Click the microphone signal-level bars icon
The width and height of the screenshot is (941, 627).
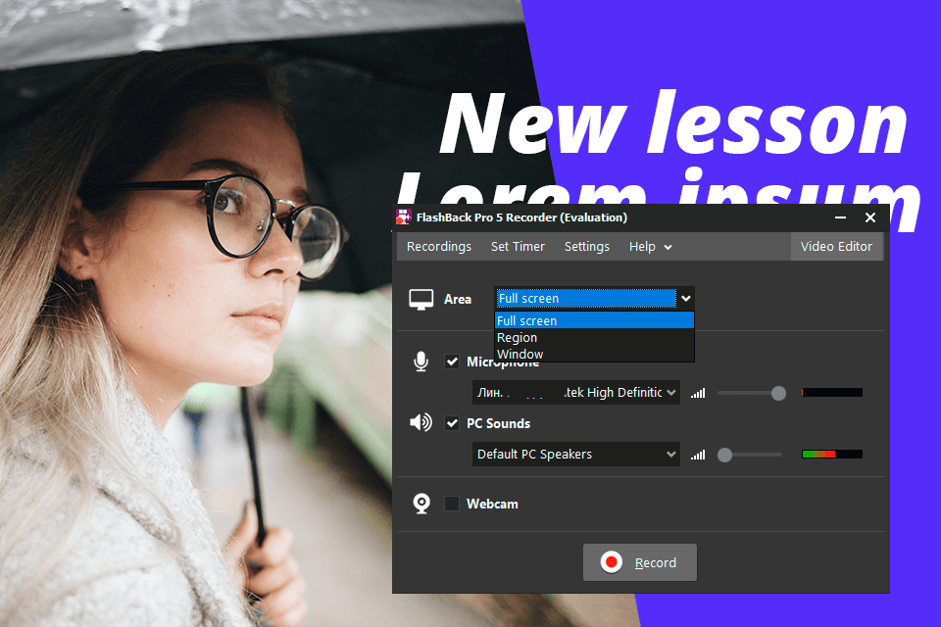[x=697, y=392]
